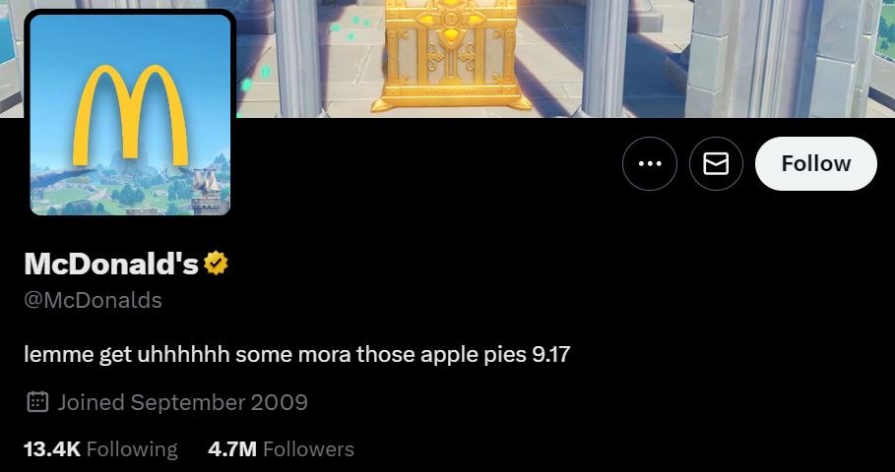The width and height of the screenshot is (895, 472).
Task: Click the McDonald's display name
Action: point(111,264)
